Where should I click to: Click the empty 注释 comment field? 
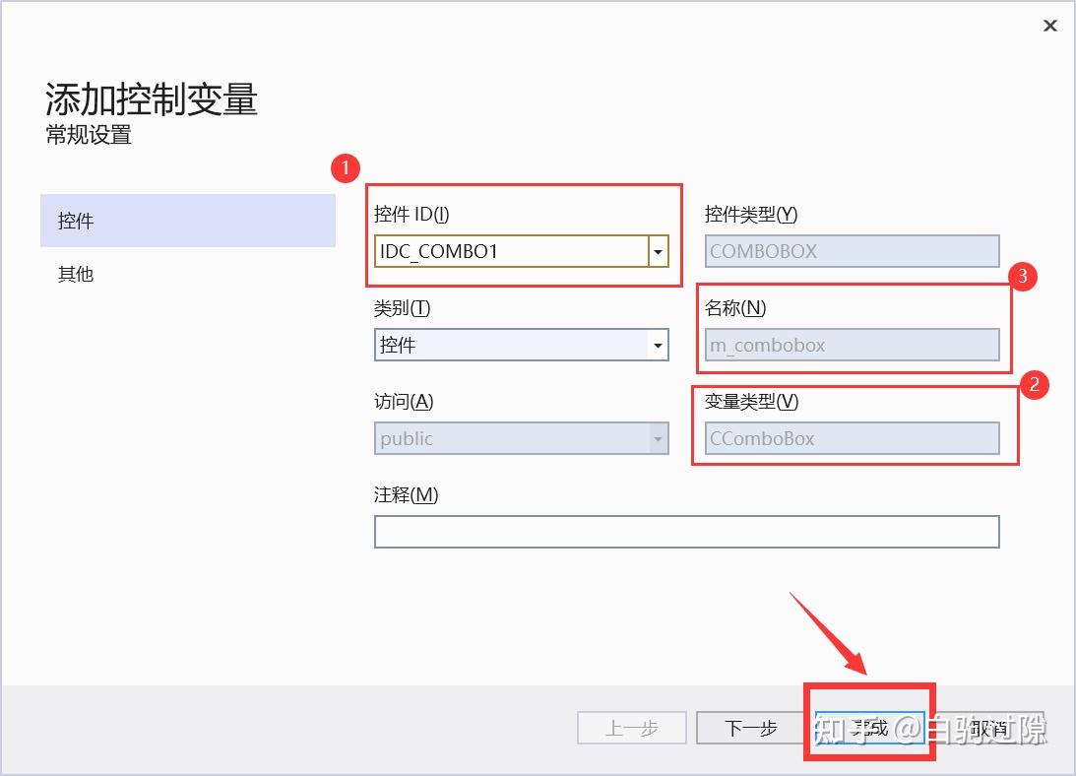[686, 531]
